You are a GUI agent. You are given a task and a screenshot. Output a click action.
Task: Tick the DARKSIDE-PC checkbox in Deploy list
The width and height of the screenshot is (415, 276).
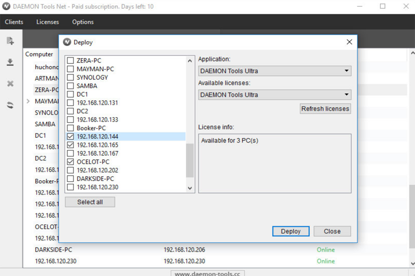tap(71, 179)
